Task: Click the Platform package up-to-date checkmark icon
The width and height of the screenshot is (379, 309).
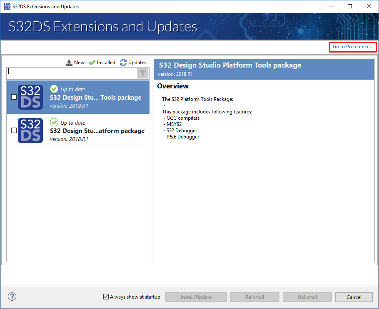Action: [x=54, y=122]
